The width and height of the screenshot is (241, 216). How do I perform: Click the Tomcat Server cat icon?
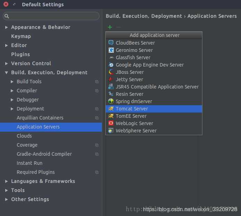coord(111,109)
